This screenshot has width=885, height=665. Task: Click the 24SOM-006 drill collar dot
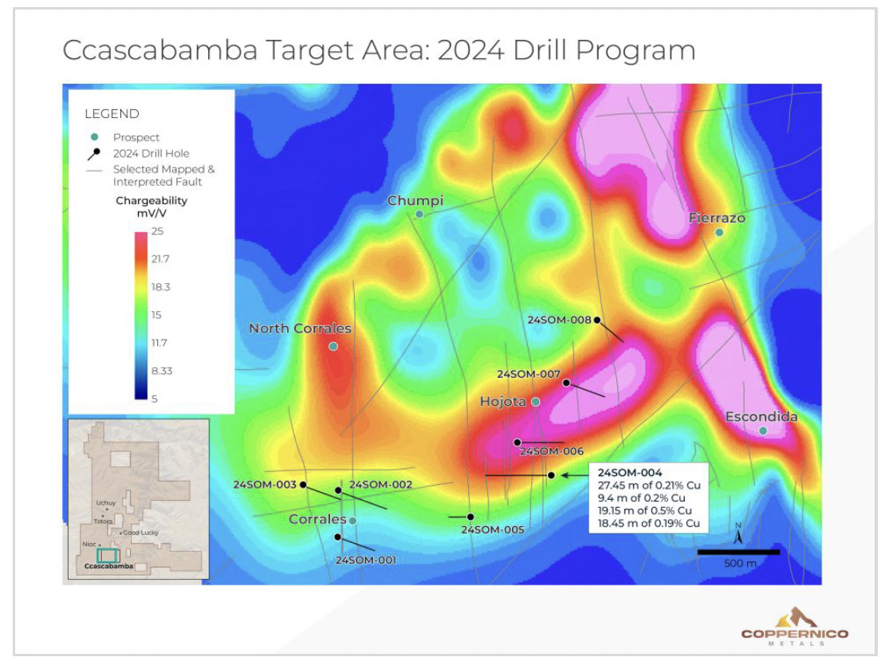tap(517, 442)
